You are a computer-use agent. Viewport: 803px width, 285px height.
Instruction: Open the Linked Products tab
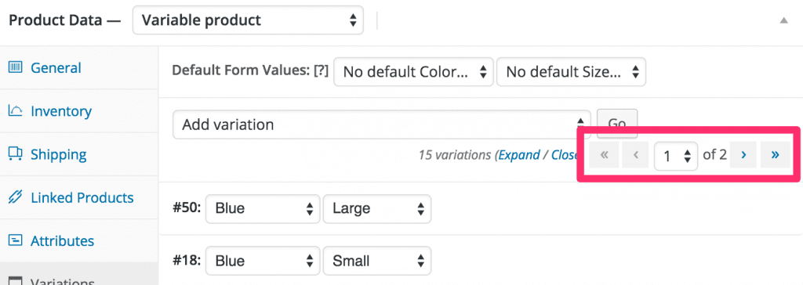click(x=82, y=197)
